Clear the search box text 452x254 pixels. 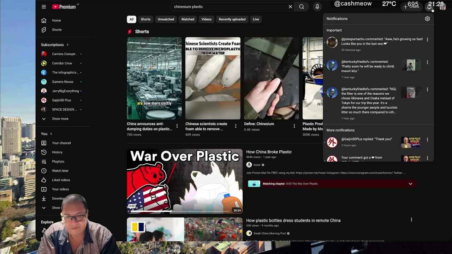click(x=290, y=7)
